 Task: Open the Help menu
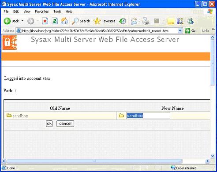point(69,11)
